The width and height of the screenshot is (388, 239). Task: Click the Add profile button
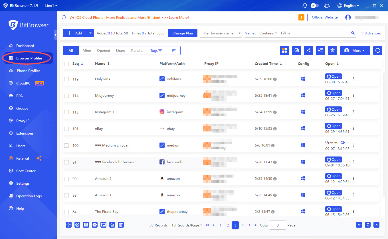(75, 33)
